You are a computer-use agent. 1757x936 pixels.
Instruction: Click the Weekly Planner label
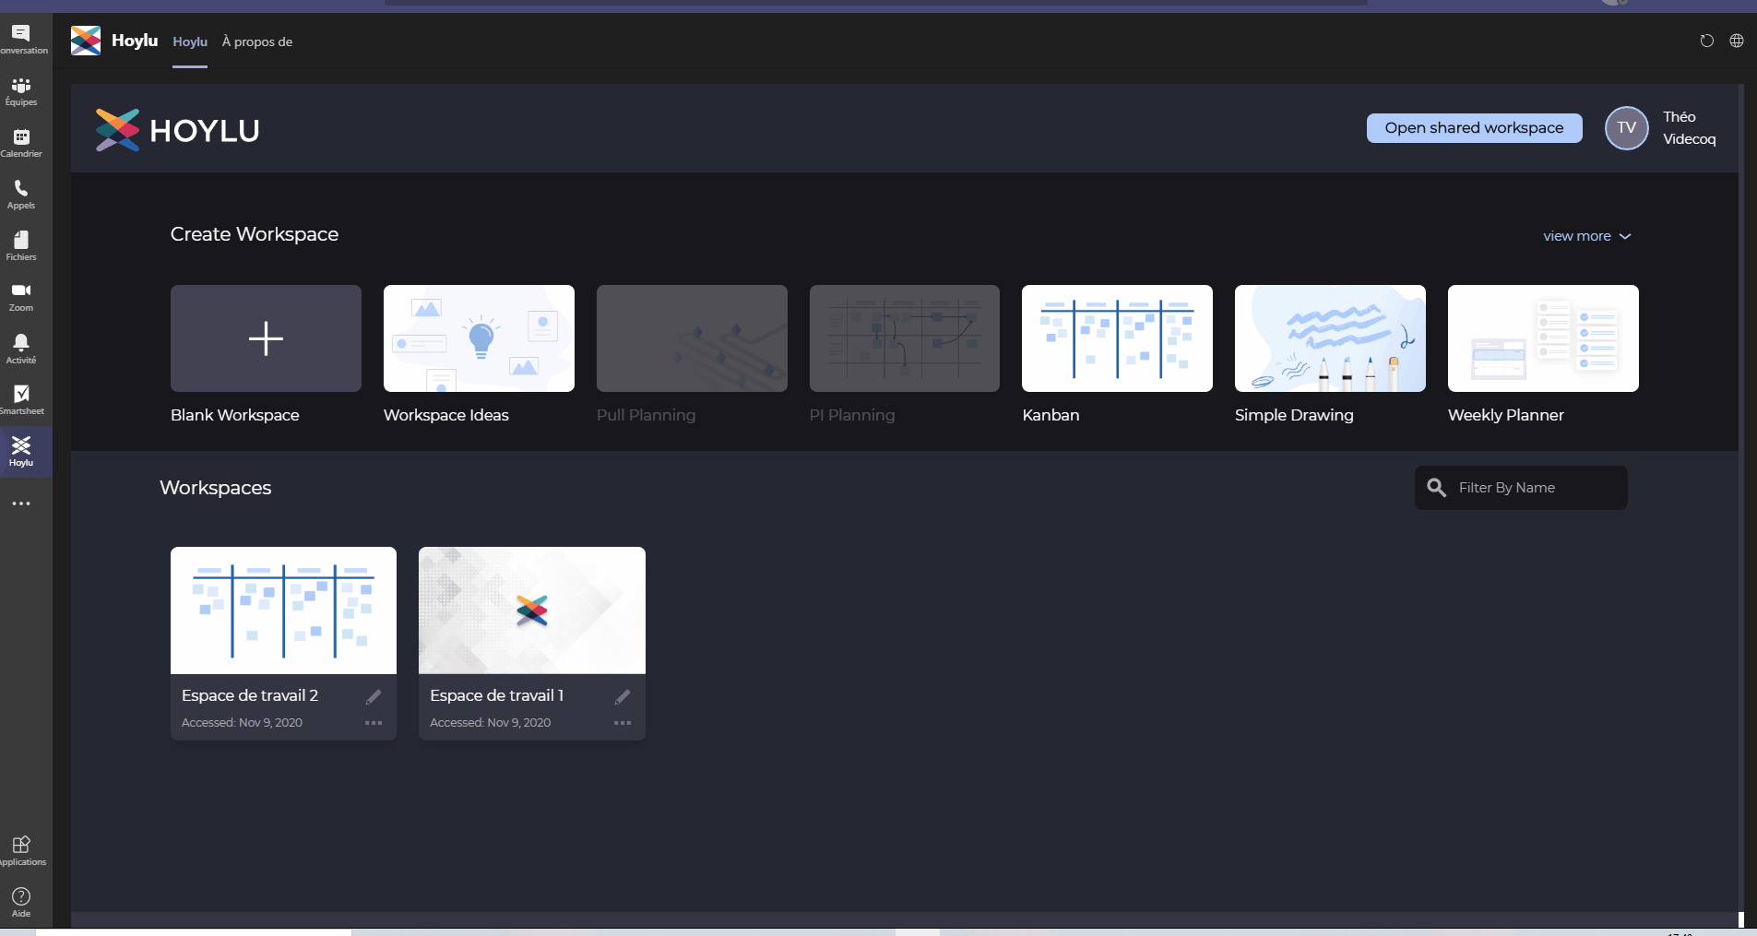coord(1506,415)
